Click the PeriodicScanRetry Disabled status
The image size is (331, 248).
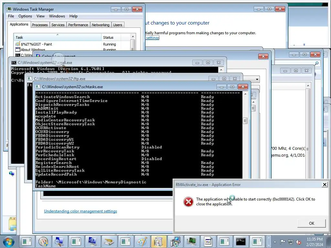(152, 147)
